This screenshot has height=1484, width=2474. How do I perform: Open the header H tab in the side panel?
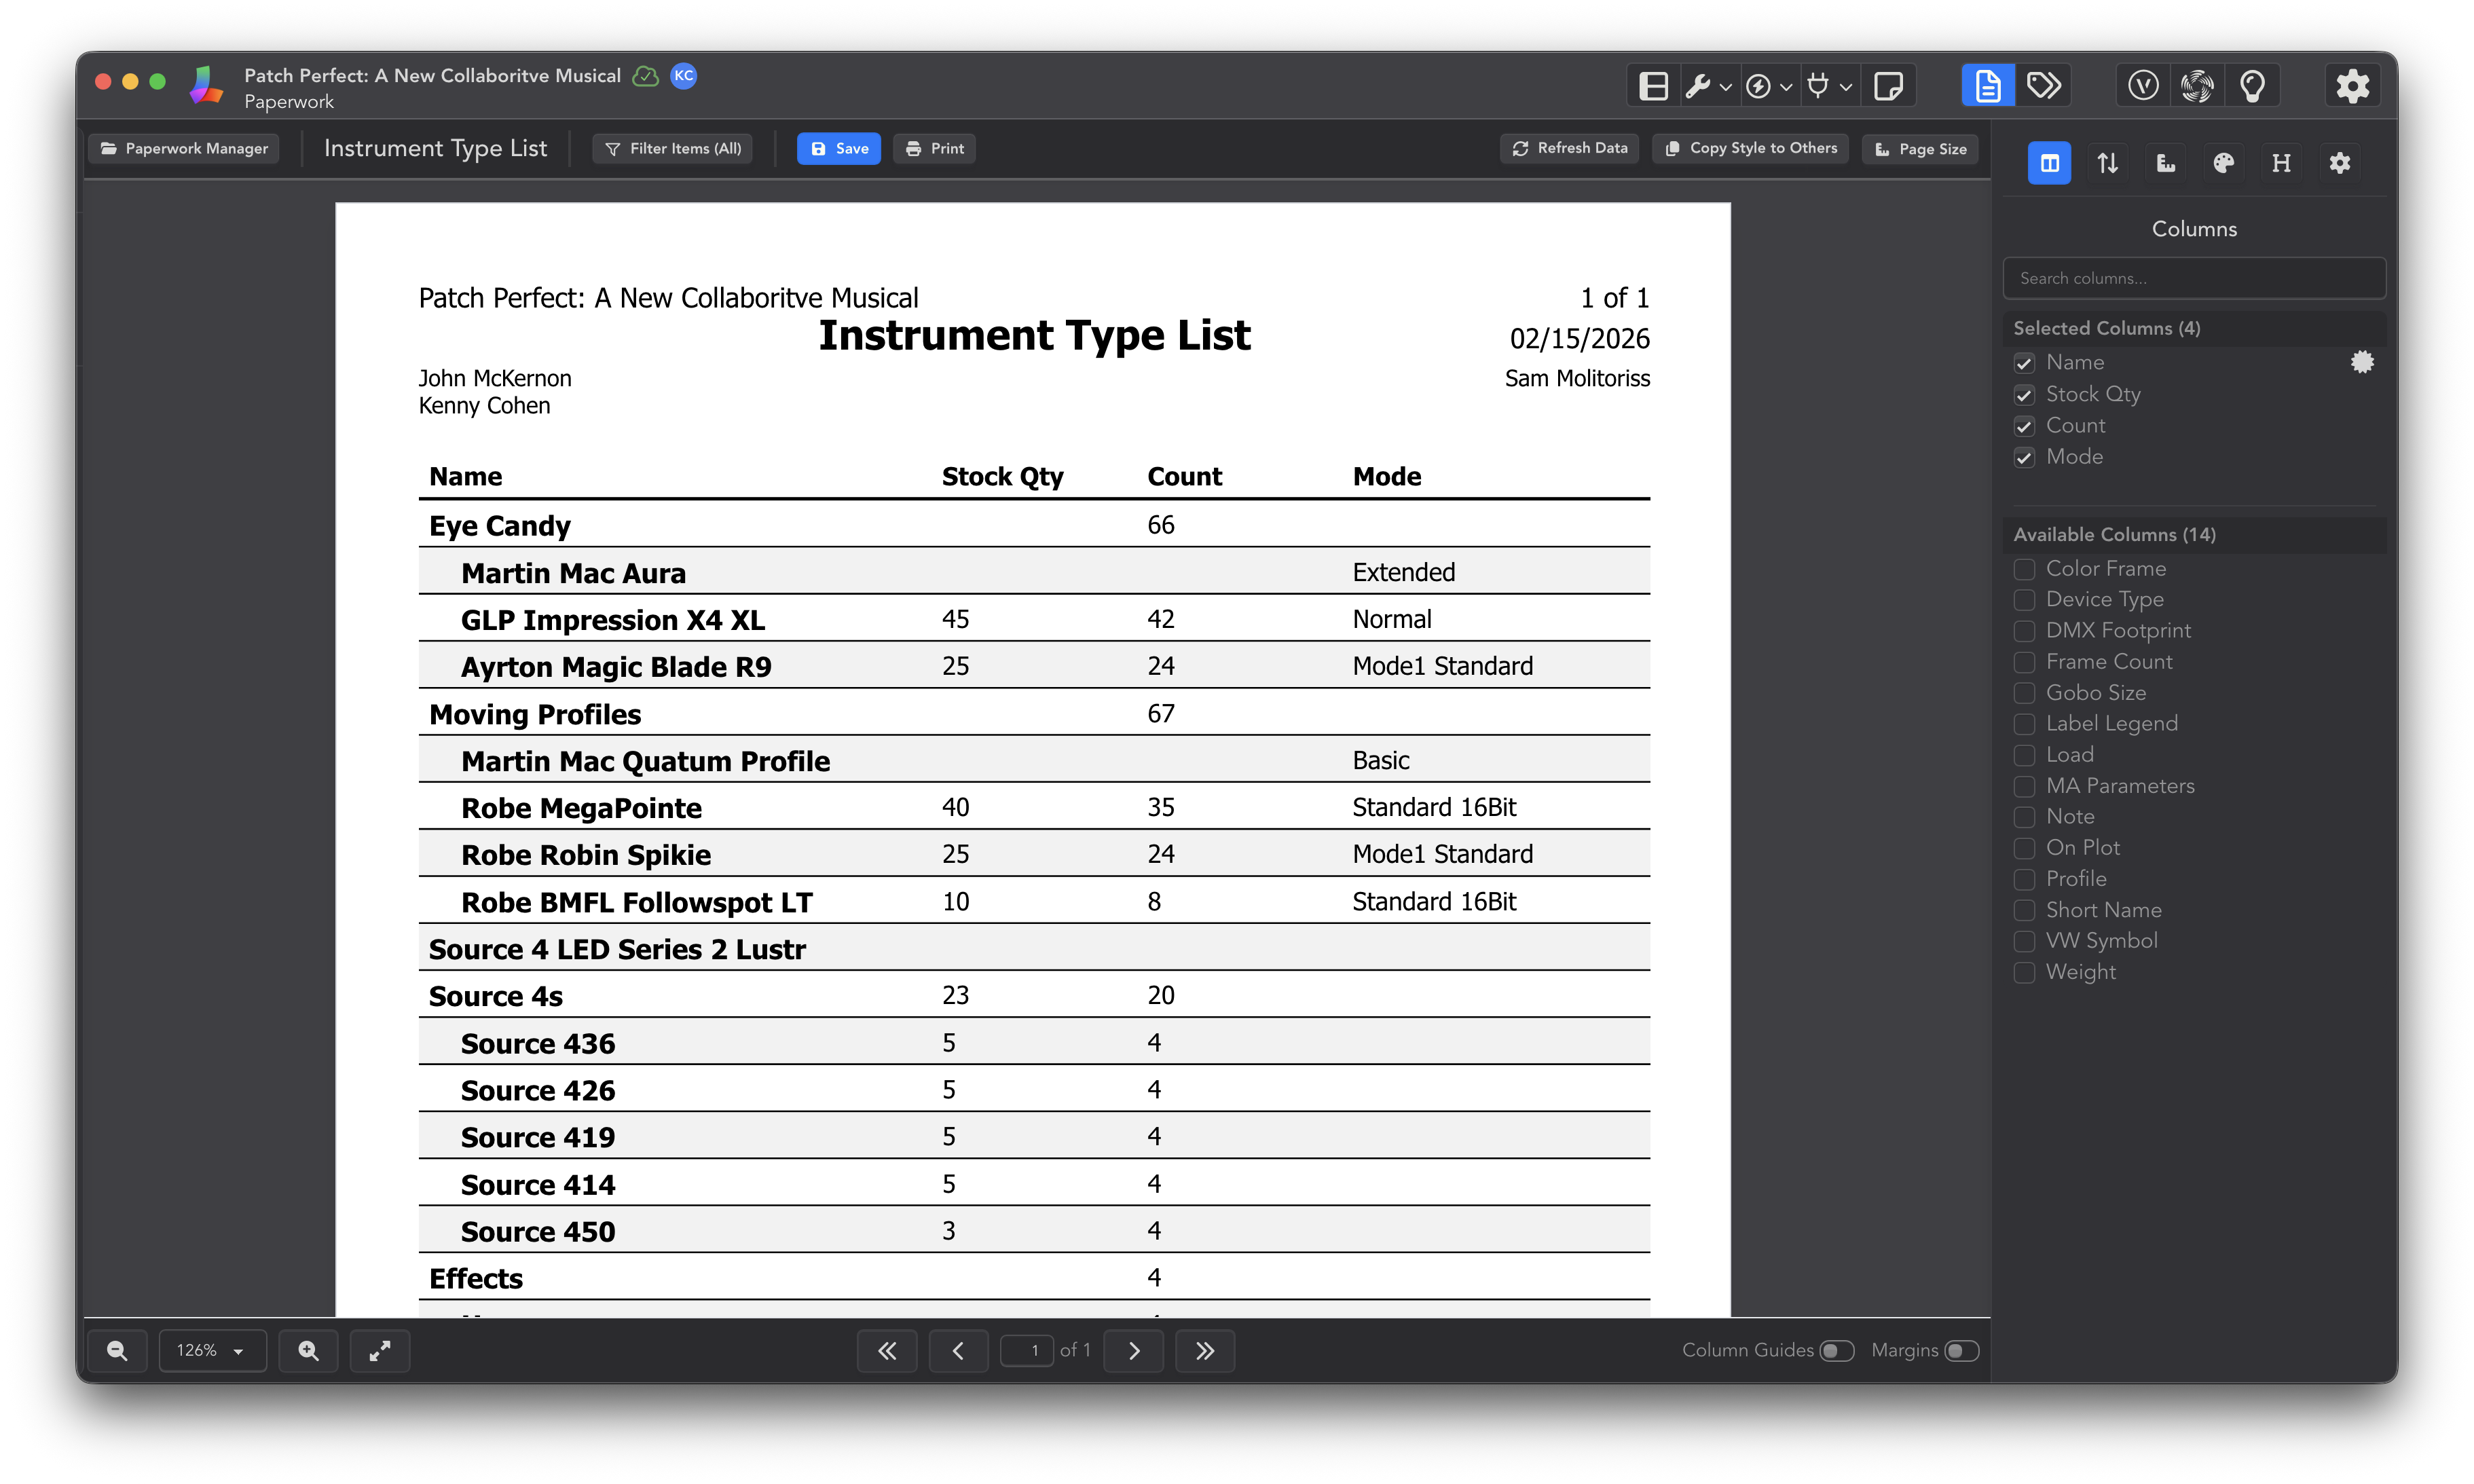click(2281, 163)
